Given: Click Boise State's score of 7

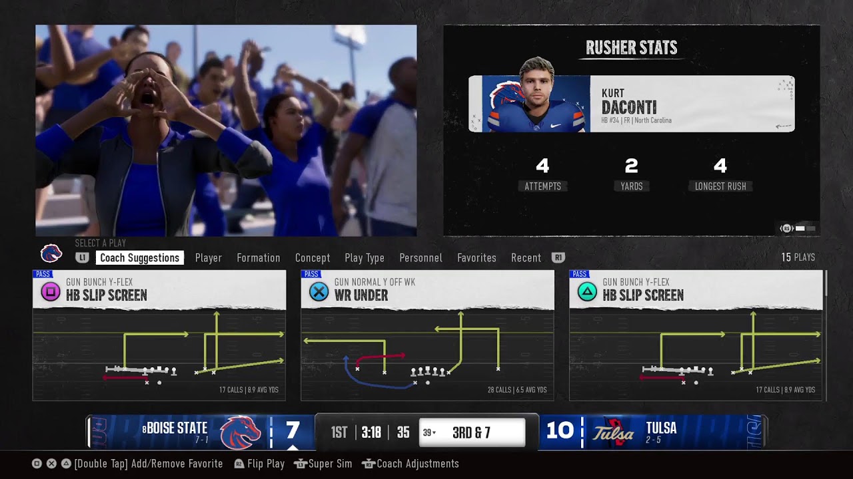Looking at the screenshot, I should [293, 430].
